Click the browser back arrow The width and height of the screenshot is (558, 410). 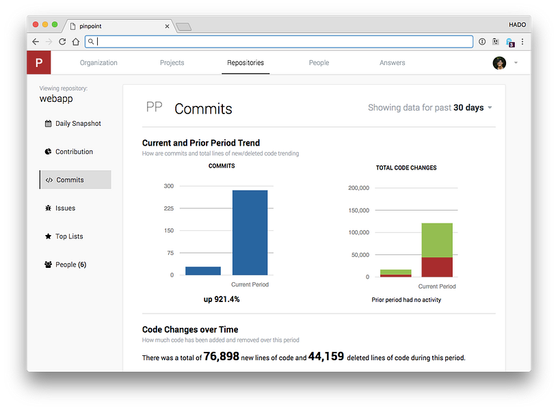(x=36, y=42)
